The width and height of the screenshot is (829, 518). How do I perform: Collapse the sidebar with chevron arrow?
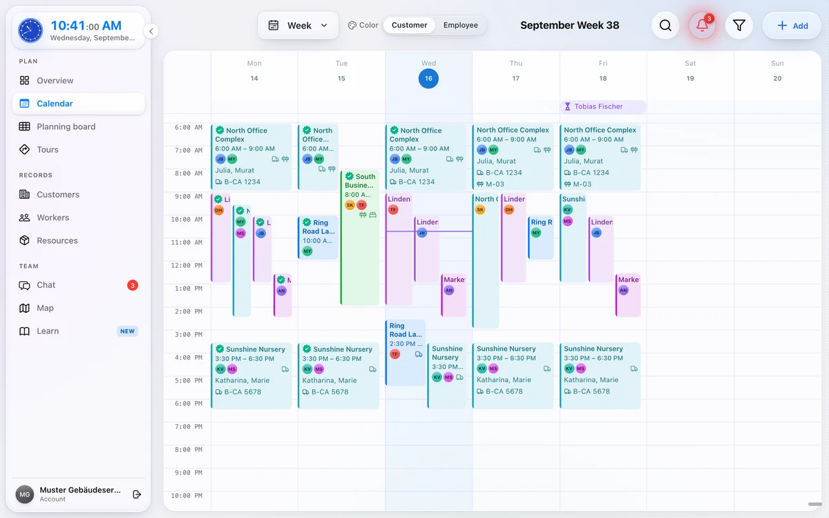point(151,31)
